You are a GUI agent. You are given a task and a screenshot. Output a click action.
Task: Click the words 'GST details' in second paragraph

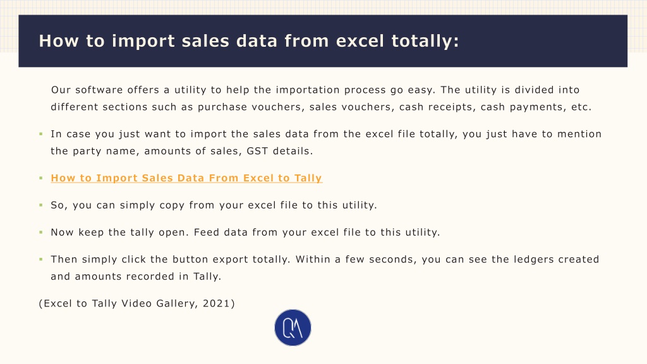click(280, 151)
